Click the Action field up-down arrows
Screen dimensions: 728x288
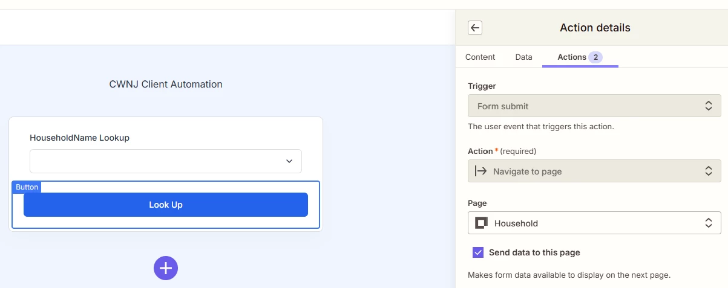coord(709,171)
